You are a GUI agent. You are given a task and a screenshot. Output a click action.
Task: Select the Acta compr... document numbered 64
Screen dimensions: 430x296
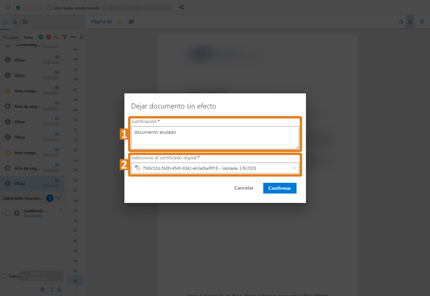32,153
